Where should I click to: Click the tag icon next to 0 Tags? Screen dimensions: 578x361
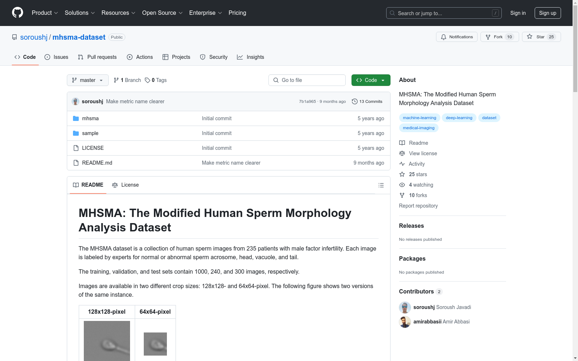(147, 80)
